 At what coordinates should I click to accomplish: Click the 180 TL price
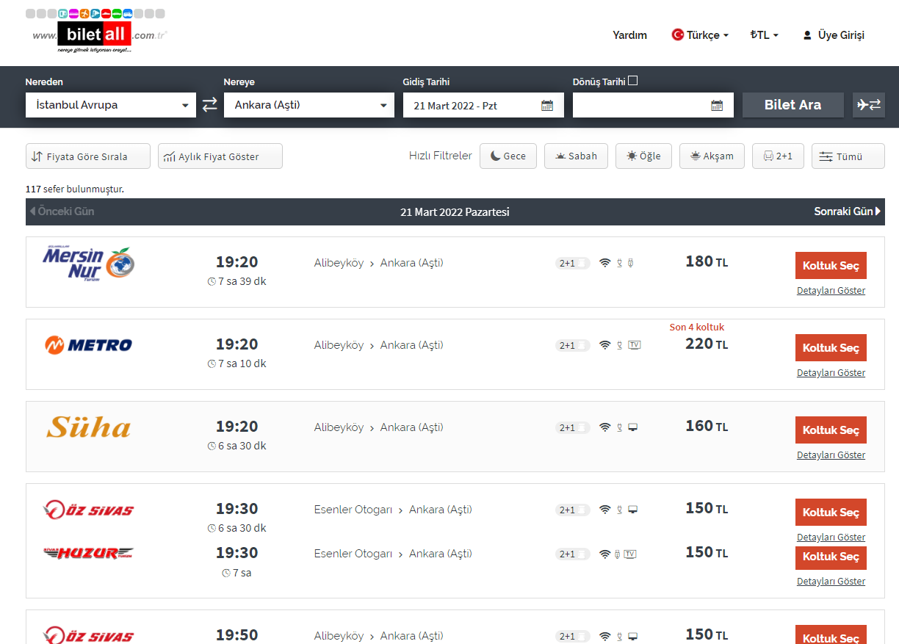[707, 262]
